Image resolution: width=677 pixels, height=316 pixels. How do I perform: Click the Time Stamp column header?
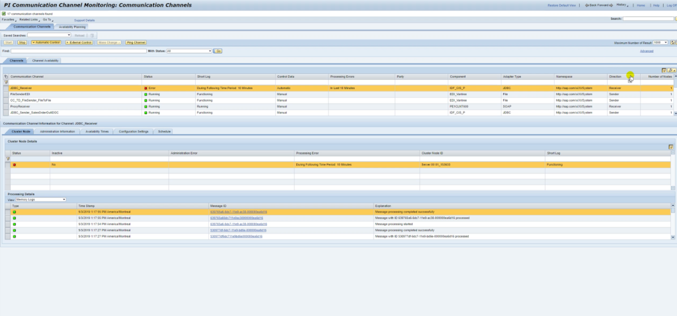[143, 206]
